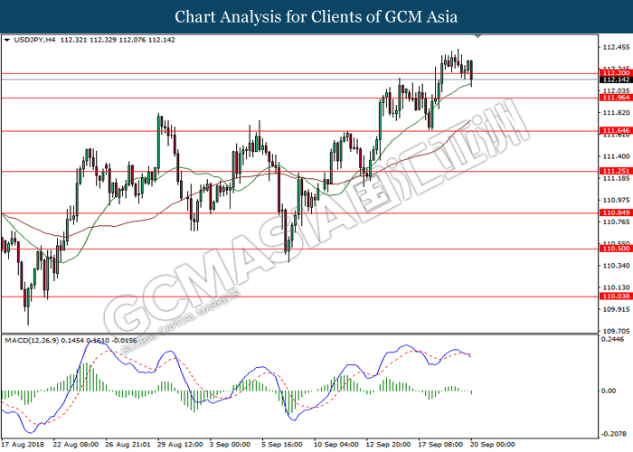Screen dimensions: 633x452
Task: Click the 17 Aug 2018 date label
Action: (24, 445)
